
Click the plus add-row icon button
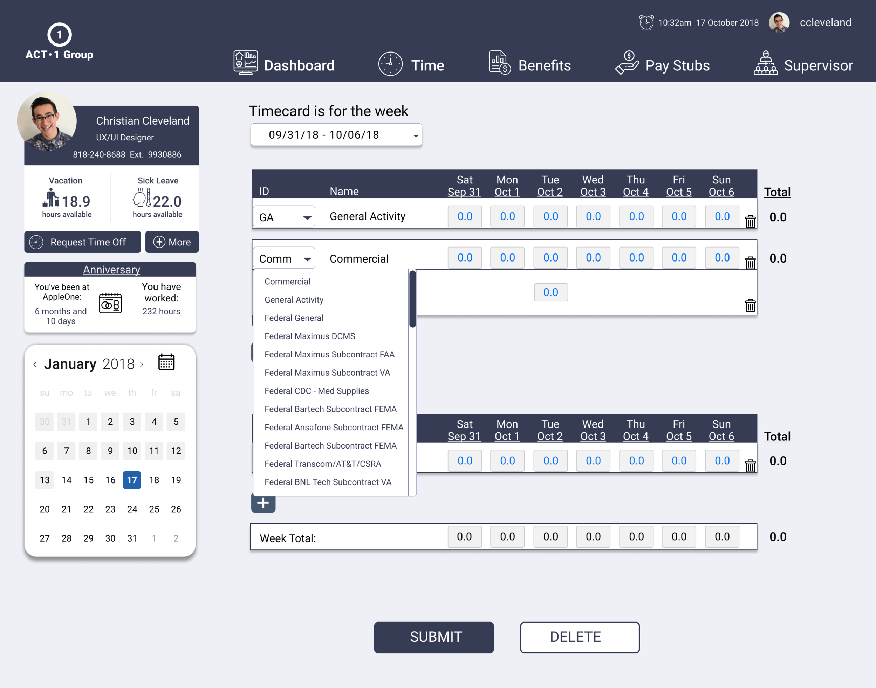[263, 503]
